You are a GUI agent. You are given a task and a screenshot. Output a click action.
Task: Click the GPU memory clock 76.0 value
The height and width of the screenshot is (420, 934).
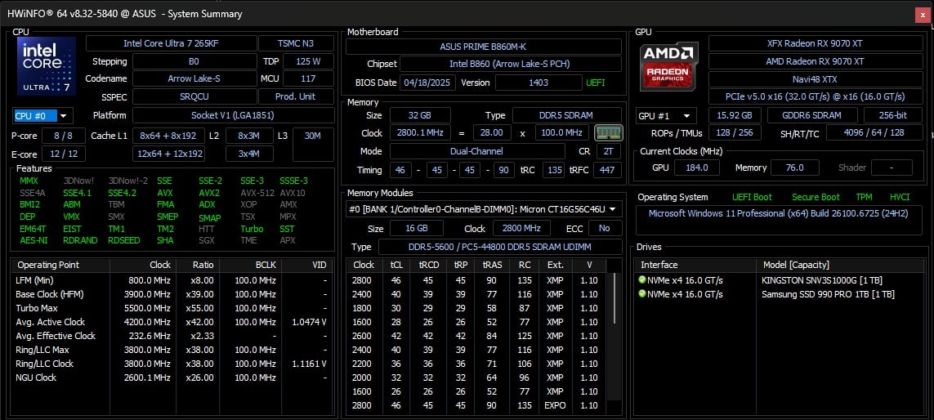click(794, 168)
